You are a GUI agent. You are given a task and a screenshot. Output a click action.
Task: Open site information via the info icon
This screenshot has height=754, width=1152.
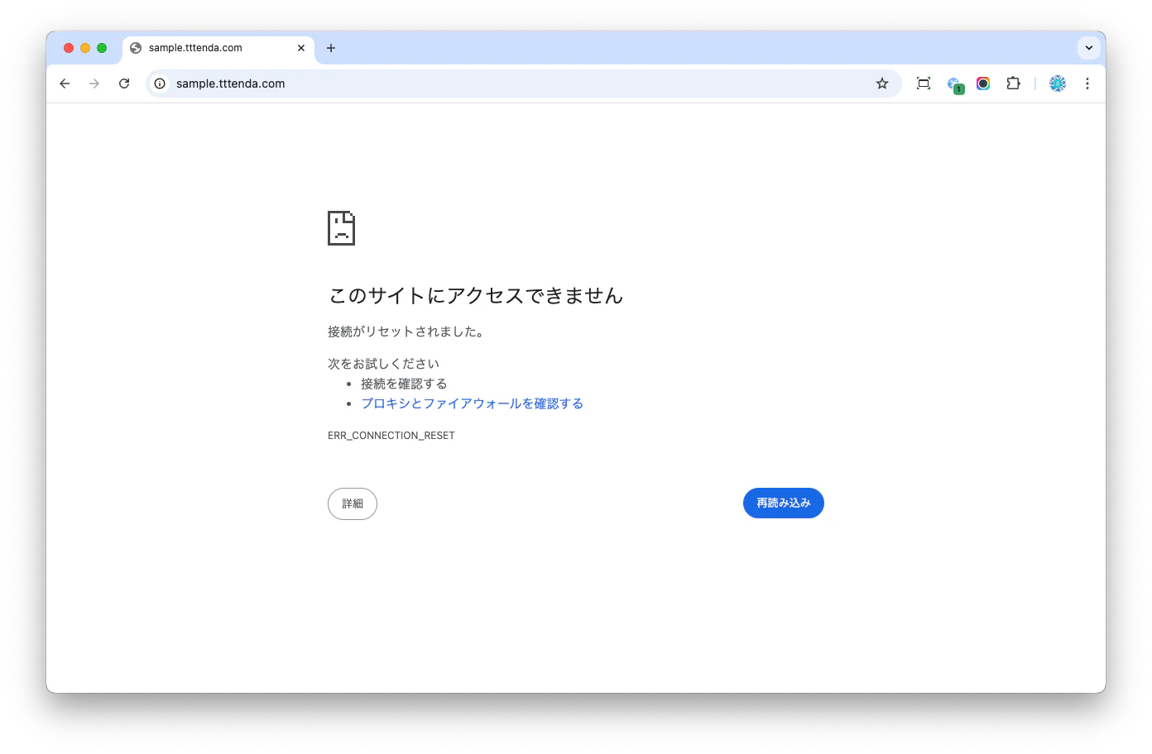pos(158,84)
